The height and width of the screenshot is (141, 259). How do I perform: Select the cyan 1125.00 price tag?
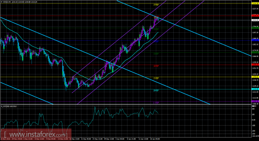click(255, 89)
